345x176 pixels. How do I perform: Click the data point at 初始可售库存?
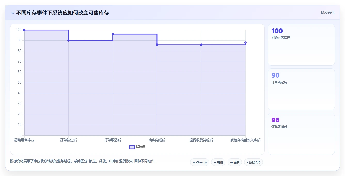(24, 30)
